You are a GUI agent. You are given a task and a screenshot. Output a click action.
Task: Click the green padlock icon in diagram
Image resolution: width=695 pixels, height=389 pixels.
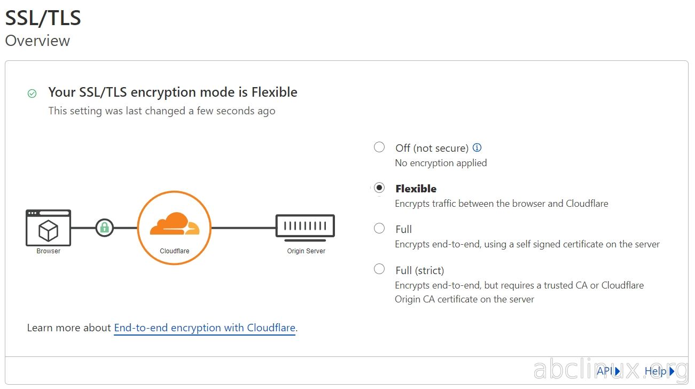tap(104, 228)
